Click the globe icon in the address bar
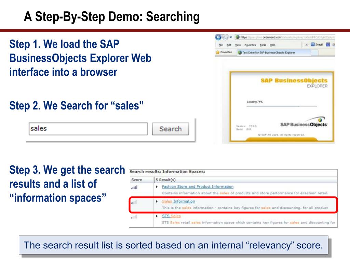 (238, 37)
